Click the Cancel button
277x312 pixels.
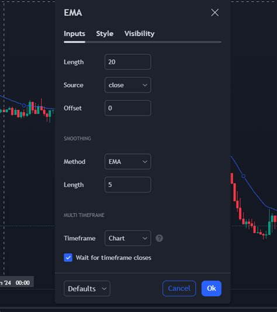179,288
